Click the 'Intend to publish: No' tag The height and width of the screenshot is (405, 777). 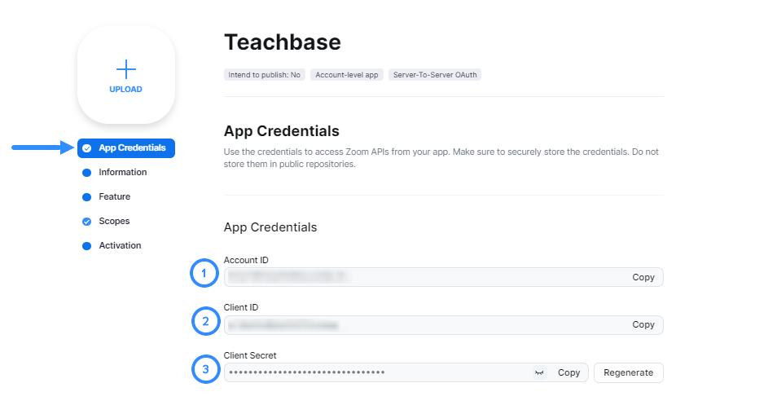(264, 75)
